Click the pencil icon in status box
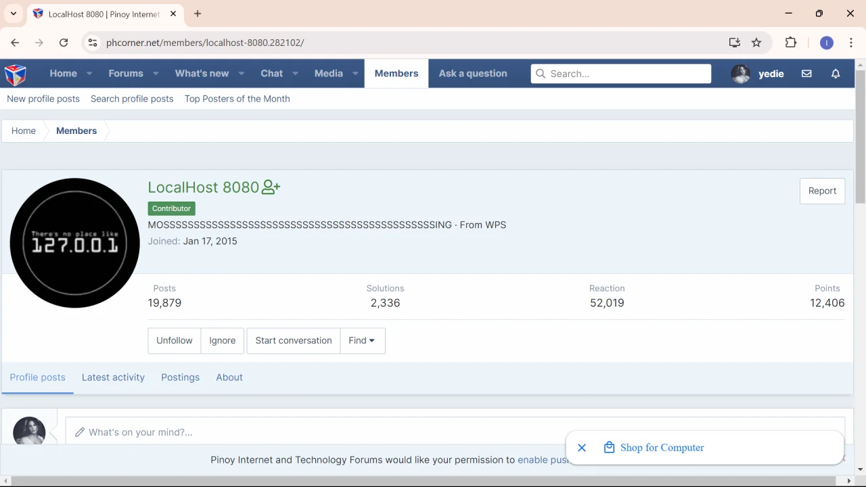866x487 pixels. click(80, 432)
